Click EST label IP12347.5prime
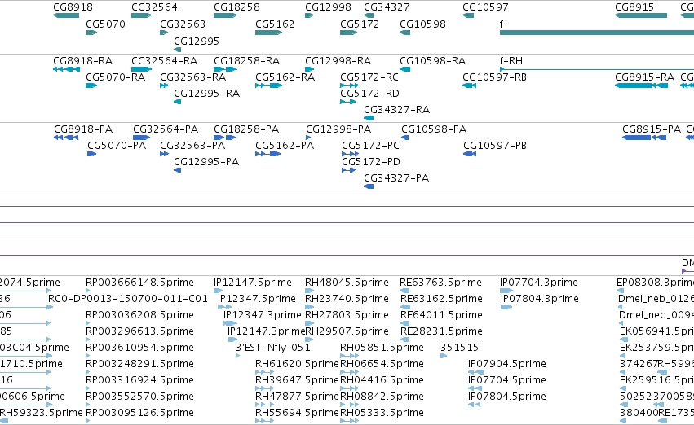694x425 pixels. click(257, 299)
